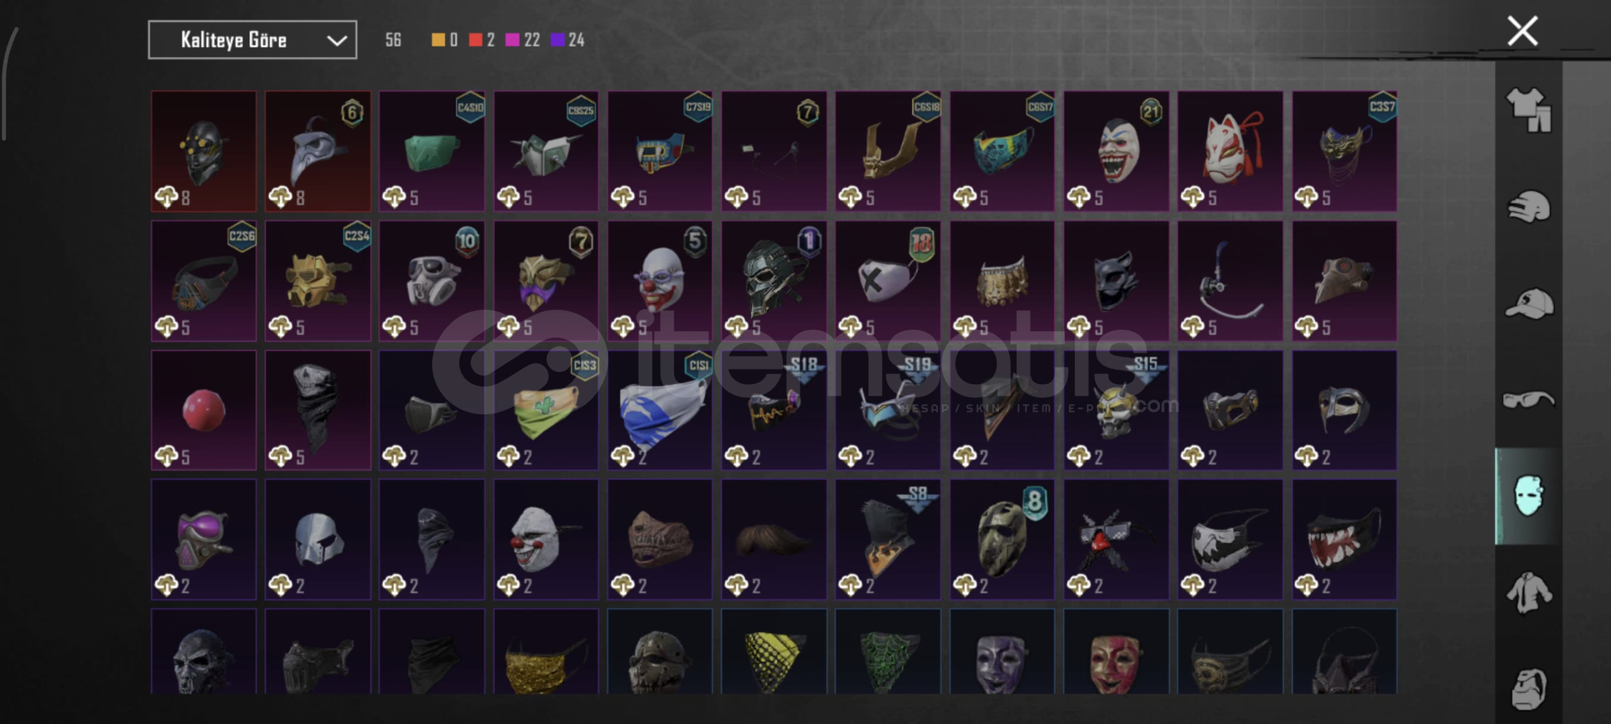
Task: Filter by the purple quality swatch
Action: click(557, 40)
